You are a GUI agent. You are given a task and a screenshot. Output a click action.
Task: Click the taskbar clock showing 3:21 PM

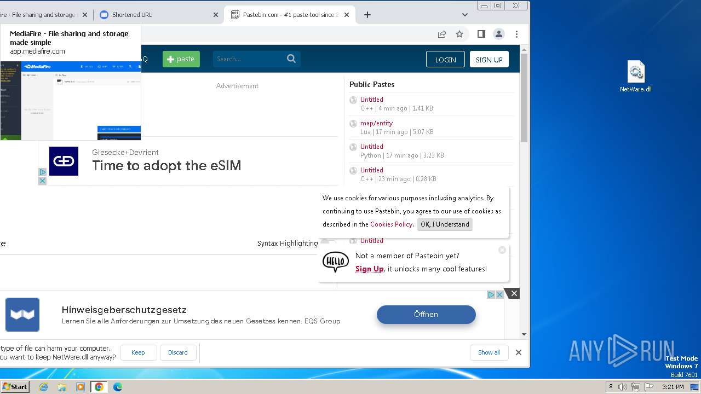673,387
